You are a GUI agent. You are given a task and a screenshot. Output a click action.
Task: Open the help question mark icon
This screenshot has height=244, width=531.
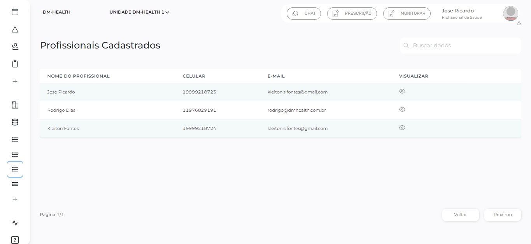[15, 240]
